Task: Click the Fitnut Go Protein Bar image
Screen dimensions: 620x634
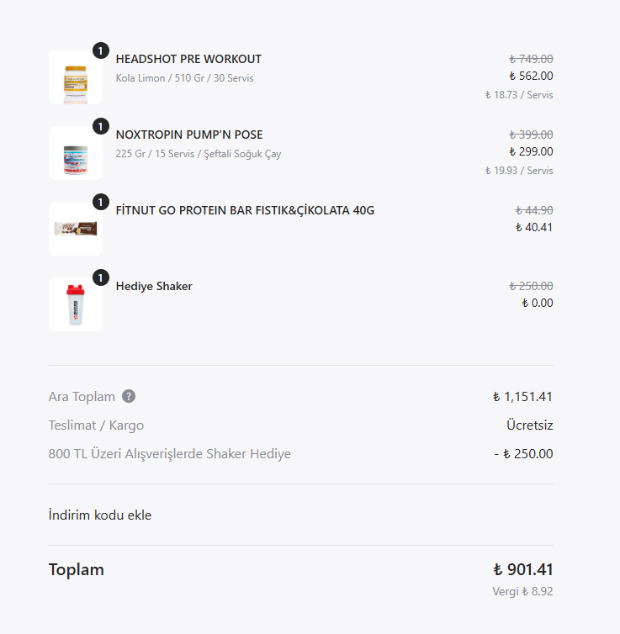Action: coord(76,229)
